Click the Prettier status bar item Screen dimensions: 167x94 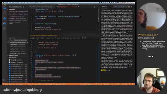click(124, 84)
